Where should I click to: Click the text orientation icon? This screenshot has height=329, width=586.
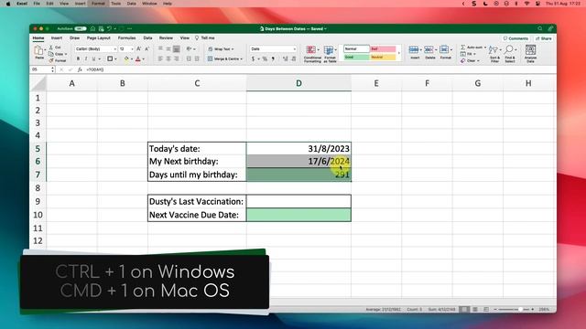coord(190,48)
